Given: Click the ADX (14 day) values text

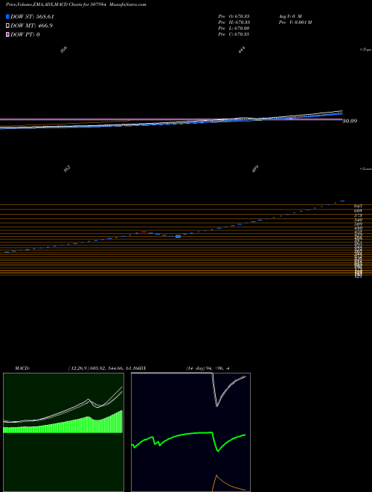Looking at the screenshot, I should 208,368.
